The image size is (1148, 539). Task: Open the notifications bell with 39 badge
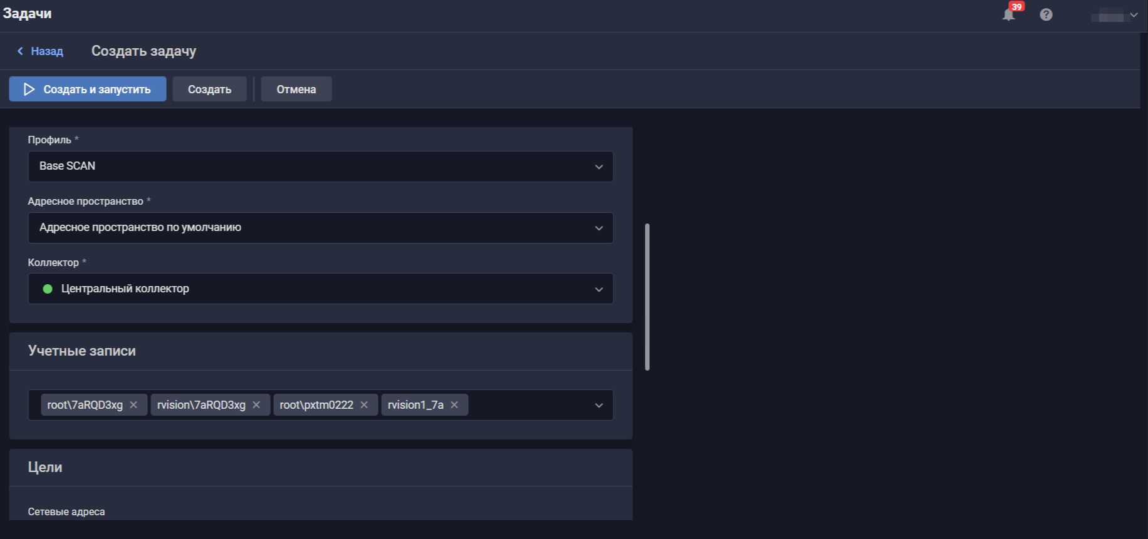point(1008,14)
